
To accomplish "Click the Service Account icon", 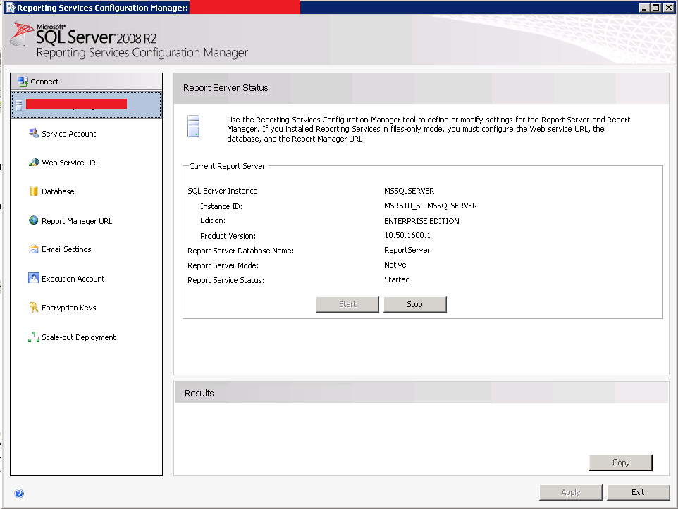I will click(x=34, y=133).
